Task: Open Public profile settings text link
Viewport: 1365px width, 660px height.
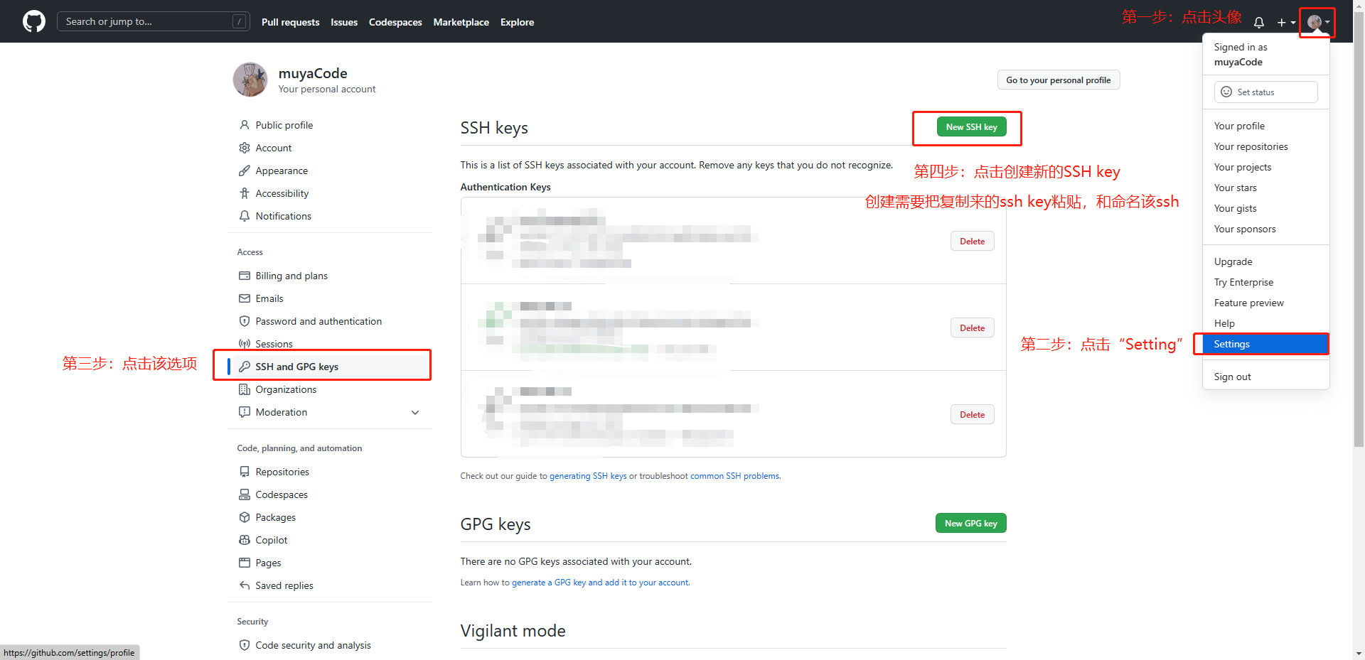Action: pos(284,125)
